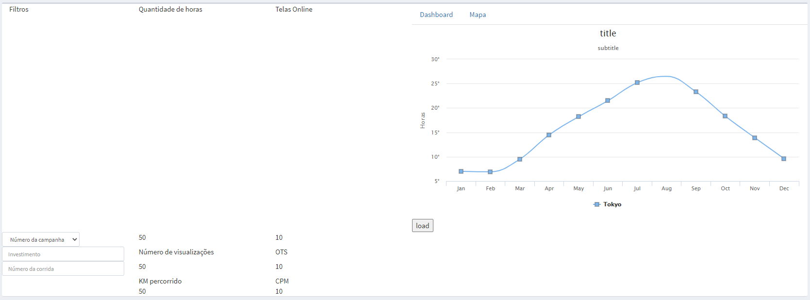
Task: Open the Número da campanha dropdown
Action: point(41,239)
